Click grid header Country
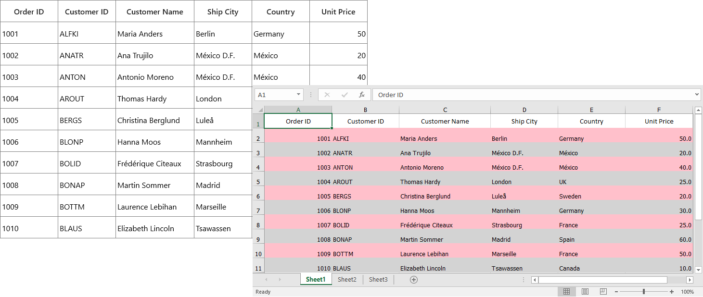This screenshot has height=297, width=703. pyautogui.click(x=281, y=12)
